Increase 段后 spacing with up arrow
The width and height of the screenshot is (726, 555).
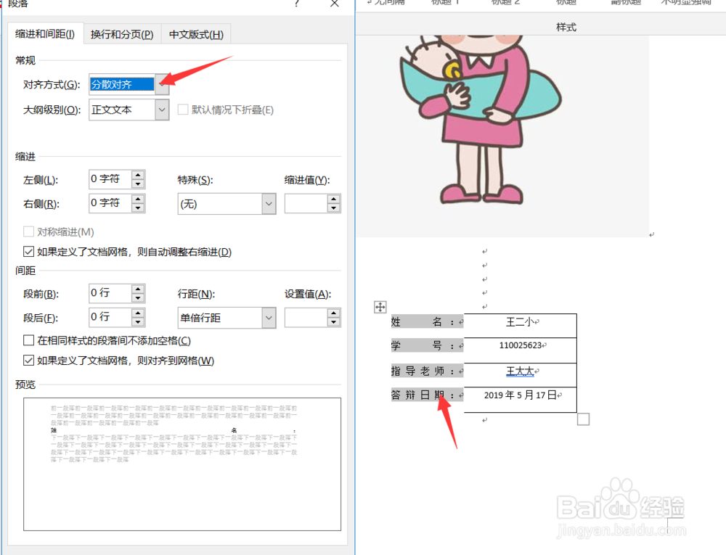(x=138, y=313)
